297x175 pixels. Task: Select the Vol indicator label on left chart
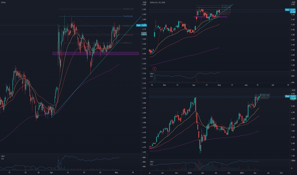[3, 159]
